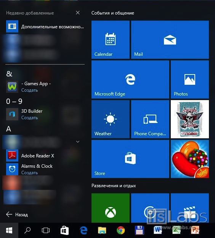Open Дополнительные возможности app entry
Viewport: 215px width, 238px height.
pos(45,26)
